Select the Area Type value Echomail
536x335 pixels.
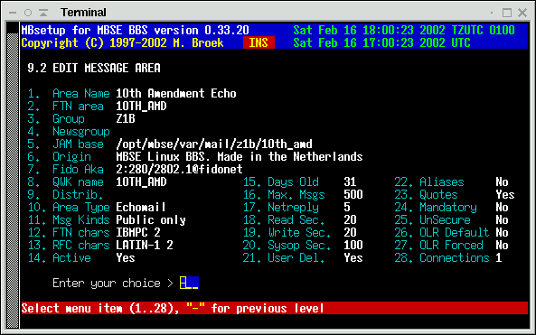click(140, 207)
